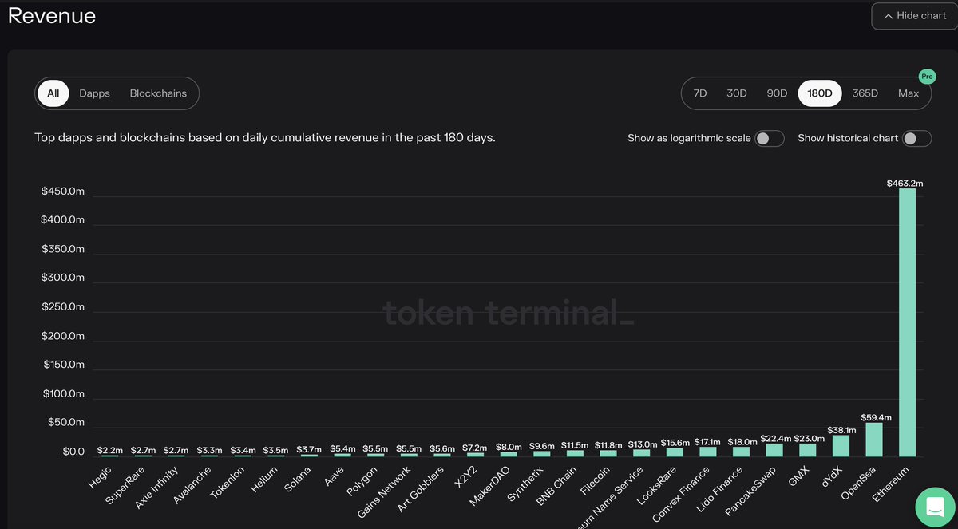Select the 30D time range
This screenshot has width=958, height=529.
[x=737, y=93]
